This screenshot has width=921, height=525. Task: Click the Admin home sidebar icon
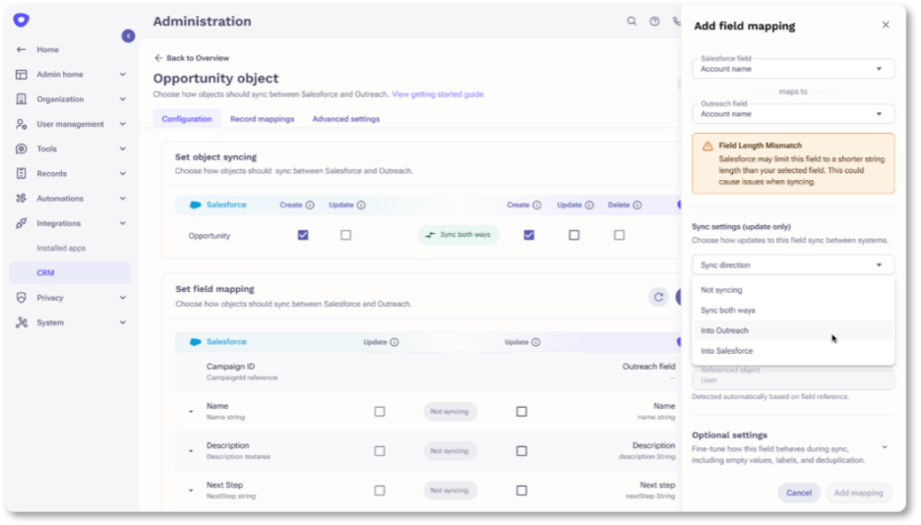21,75
